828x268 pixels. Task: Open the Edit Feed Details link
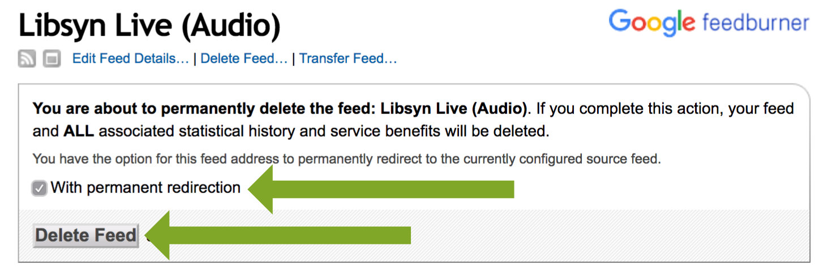[x=131, y=59]
